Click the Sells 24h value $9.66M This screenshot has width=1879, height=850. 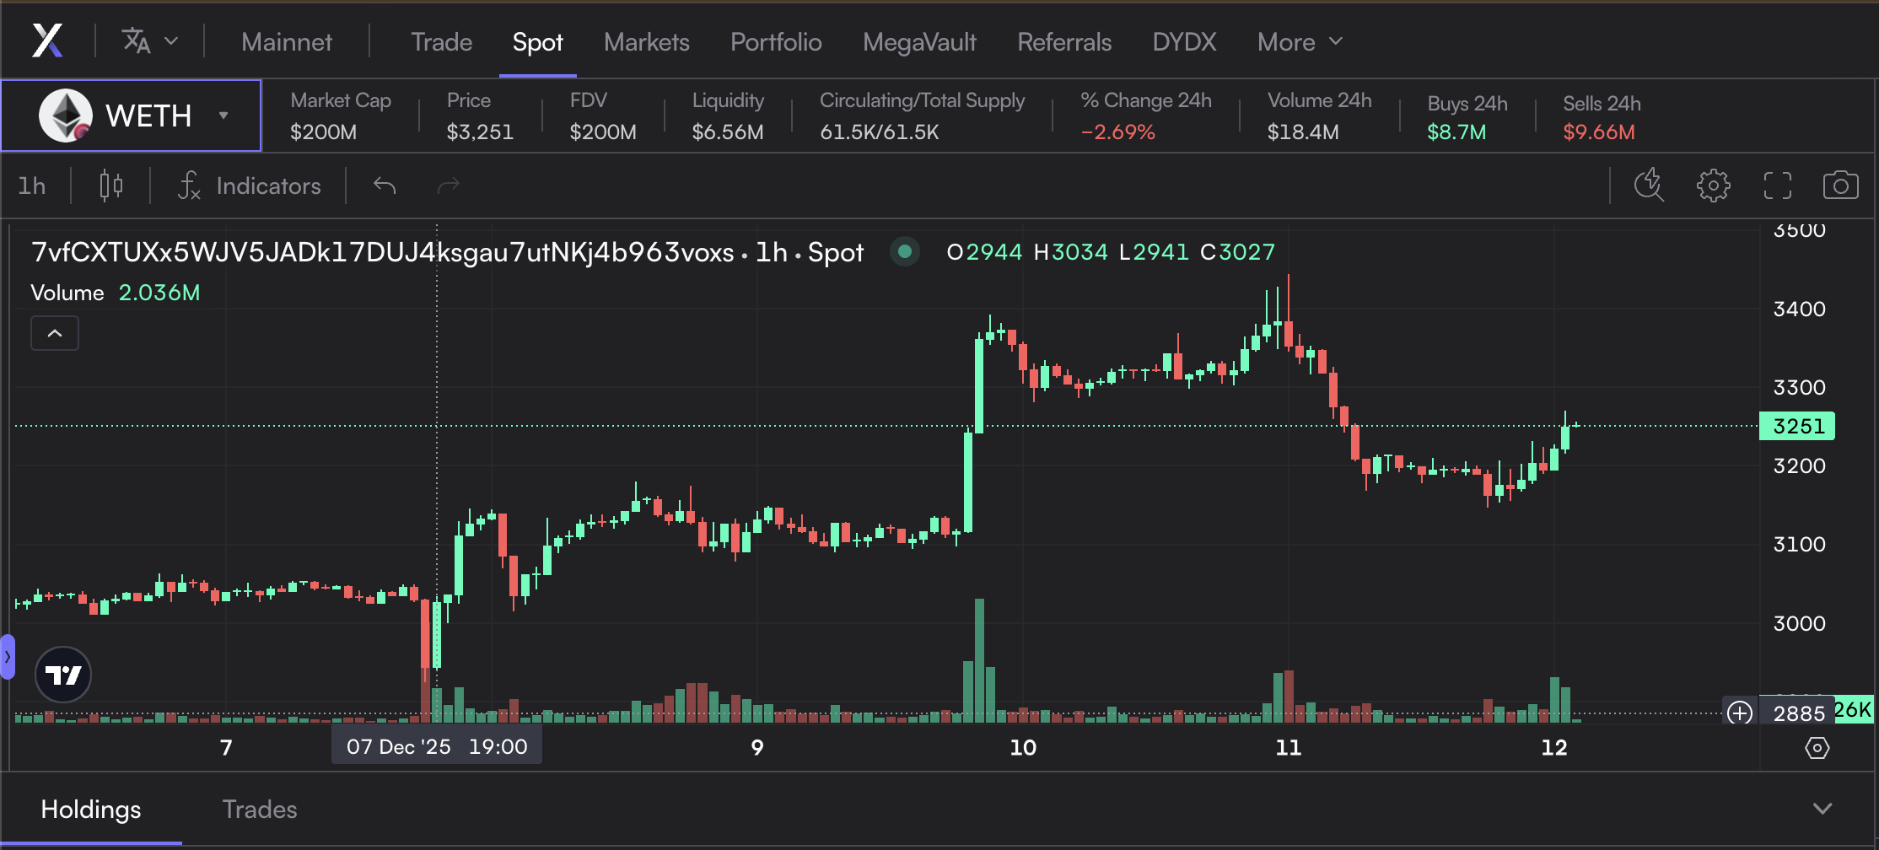(x=1599, y=132)
